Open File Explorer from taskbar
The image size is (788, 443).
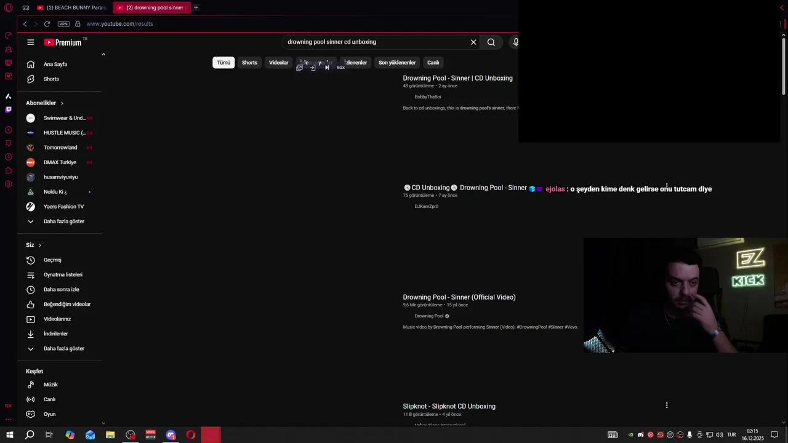(110, 435)
